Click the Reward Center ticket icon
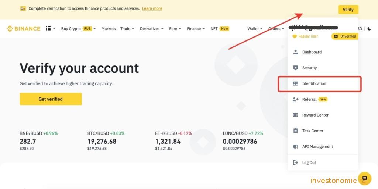Image resolution: width=378 pixels, height=189 pixels. [295, 115]
